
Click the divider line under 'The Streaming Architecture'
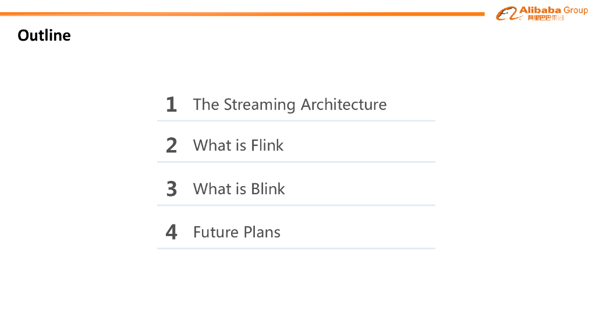point(296,121)
